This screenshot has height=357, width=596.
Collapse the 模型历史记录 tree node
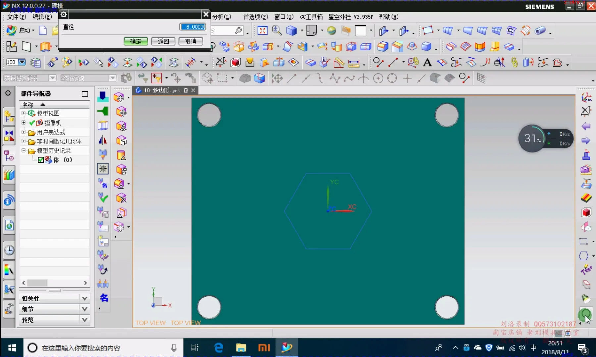[x=24, y=151]
